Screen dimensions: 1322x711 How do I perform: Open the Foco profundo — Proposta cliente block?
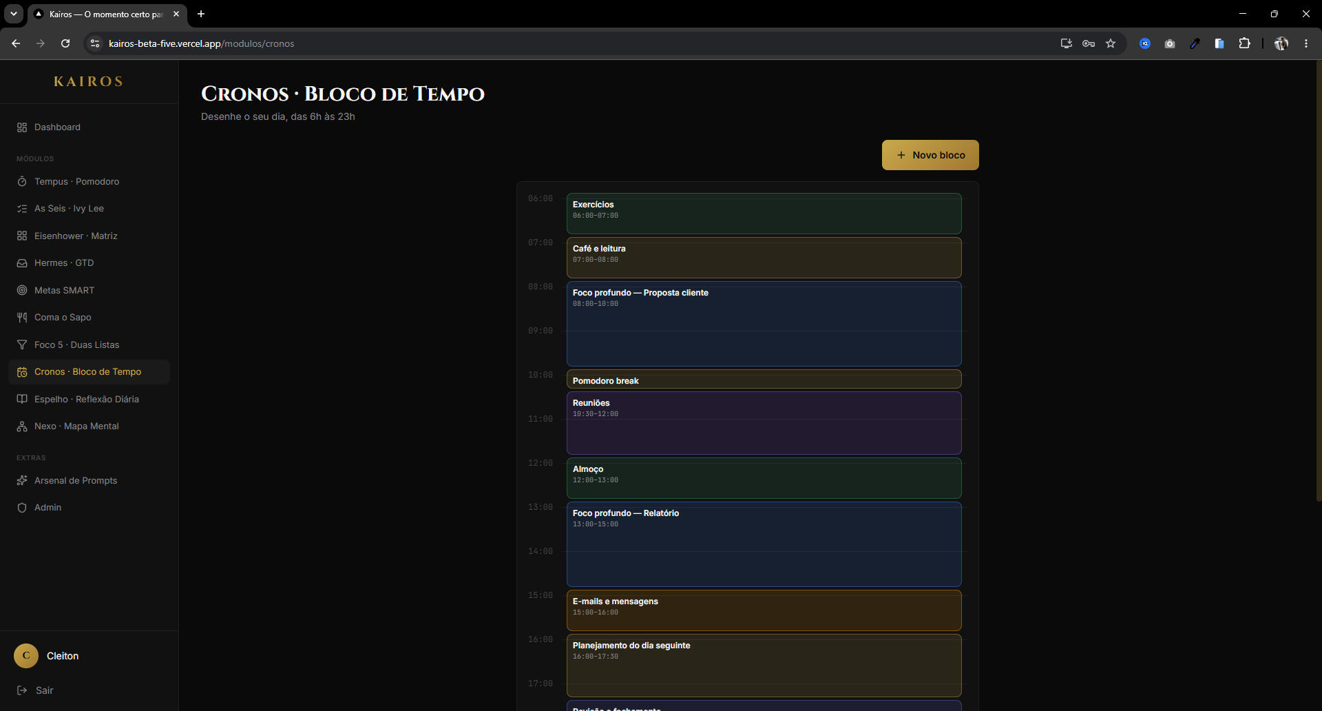[x=764, y=324]
